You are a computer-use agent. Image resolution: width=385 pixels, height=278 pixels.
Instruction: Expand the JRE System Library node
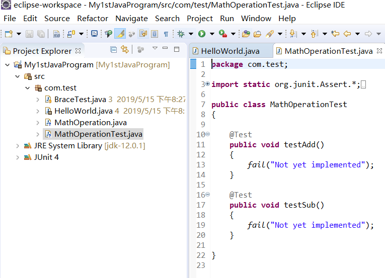click(x=18, y=145)
